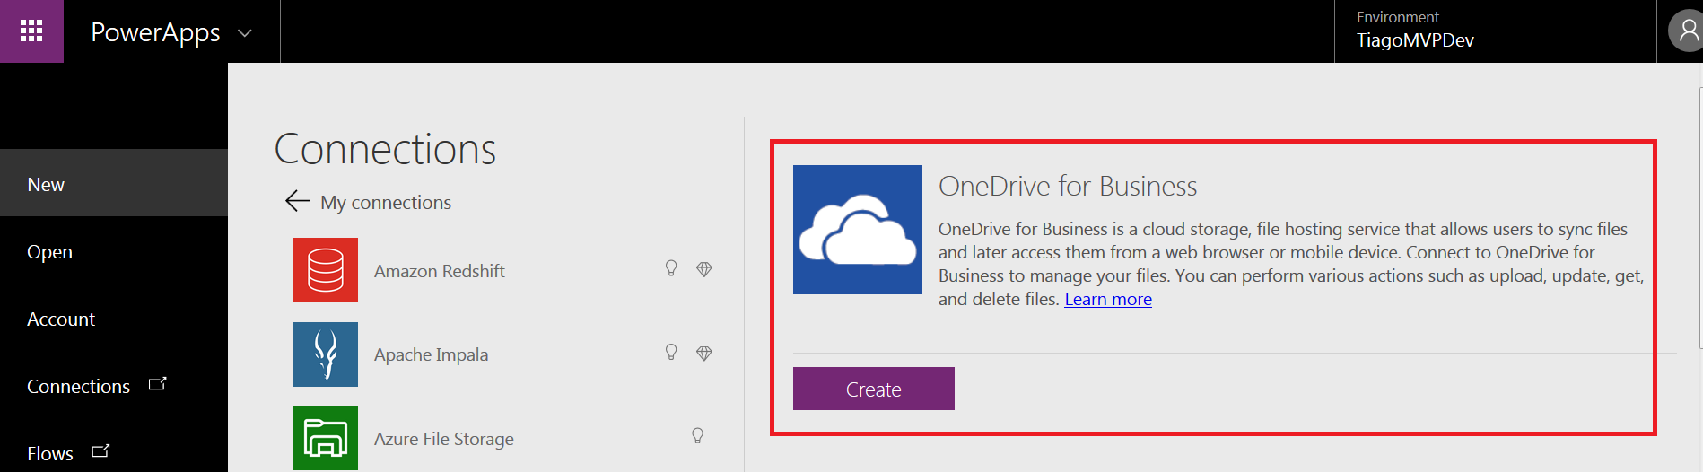Click the OneDrive for Business cloud logo
The height and width of the screenshot is (472, 1703).
[x=857, y=230]
